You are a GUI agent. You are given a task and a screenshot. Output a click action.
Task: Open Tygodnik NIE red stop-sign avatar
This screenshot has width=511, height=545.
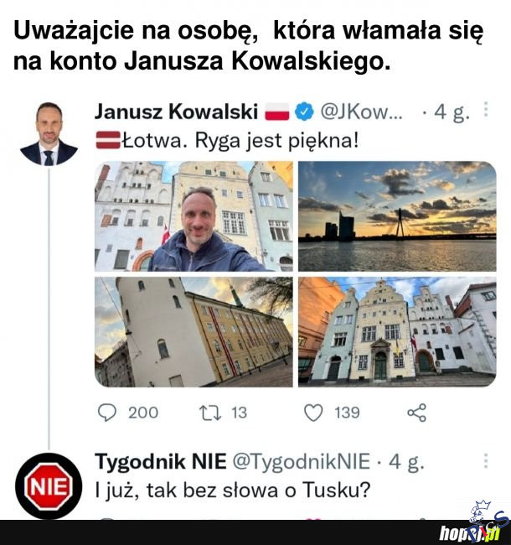[49, 486]
